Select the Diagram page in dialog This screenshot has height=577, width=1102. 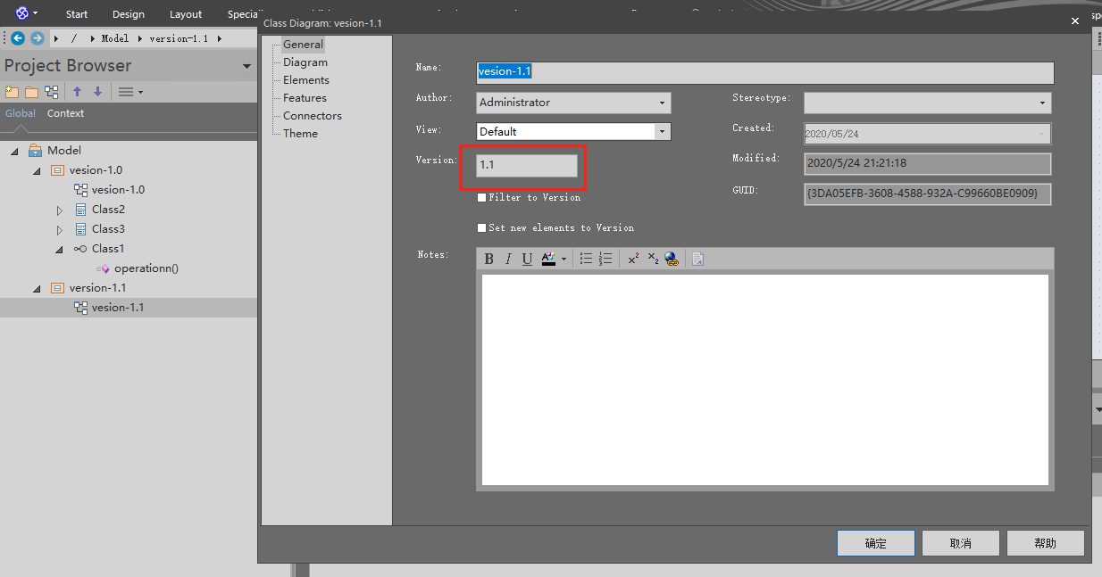pyautogui.click(x=305, y=62)
